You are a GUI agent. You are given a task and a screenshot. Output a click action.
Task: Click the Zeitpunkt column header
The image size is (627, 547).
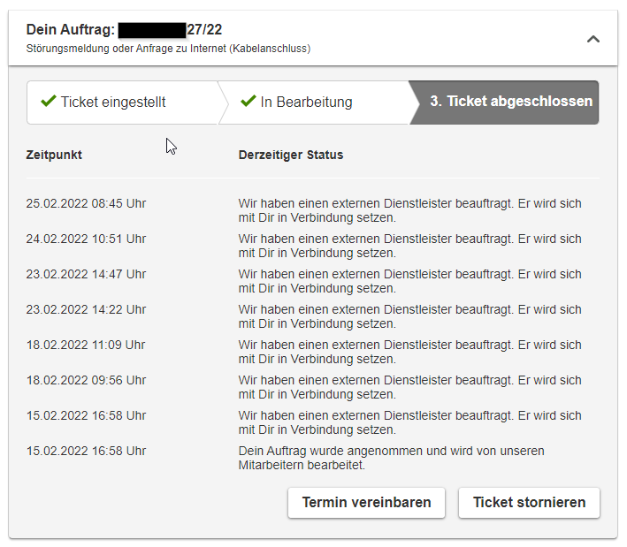[54, 155]
